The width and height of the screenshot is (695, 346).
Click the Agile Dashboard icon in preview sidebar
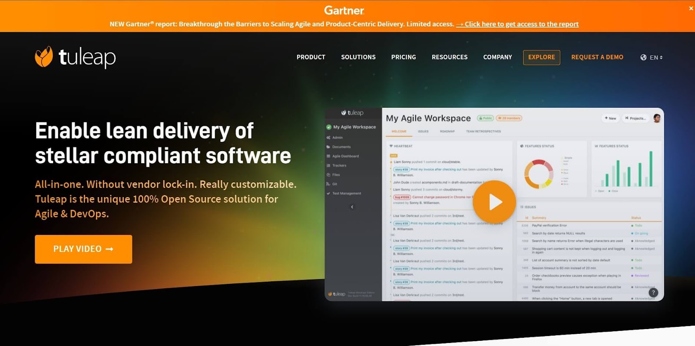point(328,156)
